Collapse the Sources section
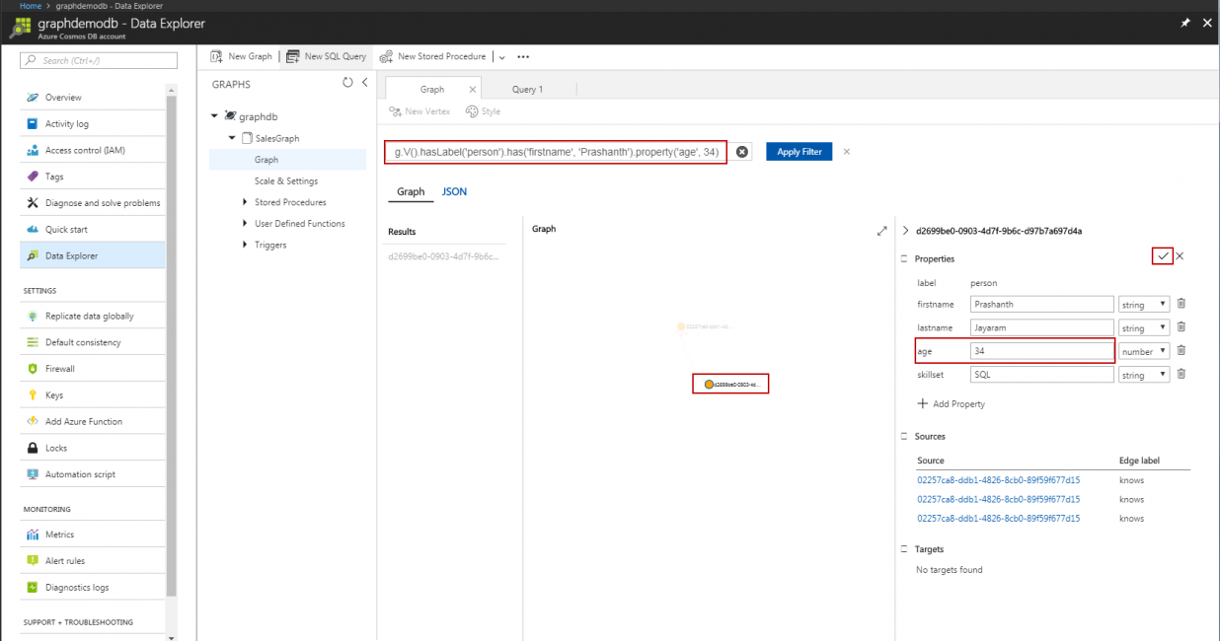Viewport: 1220px width, 641px height. pos(904,436)
